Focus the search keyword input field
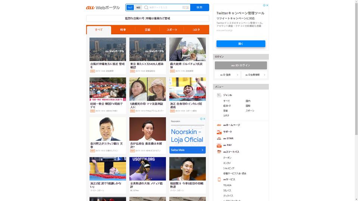This screenshot has width=358, height=201. click(165, 7)
